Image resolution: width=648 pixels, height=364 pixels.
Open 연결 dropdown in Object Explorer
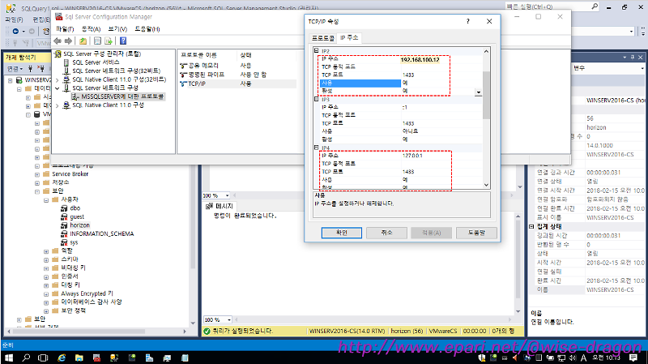(15, 68)
